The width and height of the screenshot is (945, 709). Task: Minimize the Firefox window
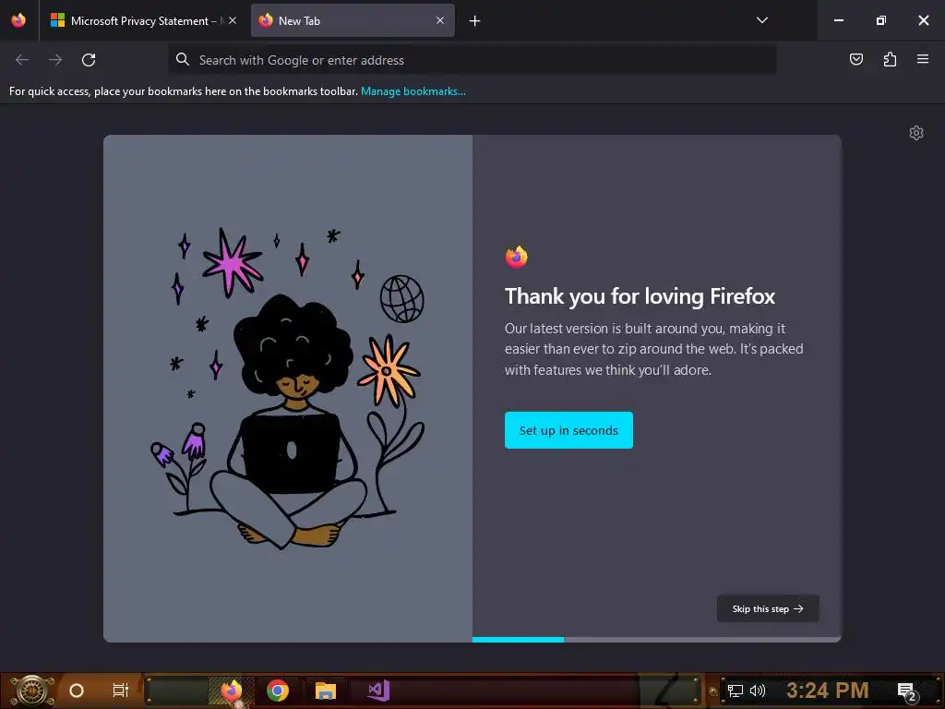point(838,20)
